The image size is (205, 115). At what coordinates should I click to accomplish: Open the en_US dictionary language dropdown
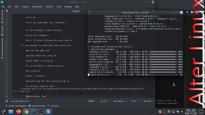tap(105, 101)
